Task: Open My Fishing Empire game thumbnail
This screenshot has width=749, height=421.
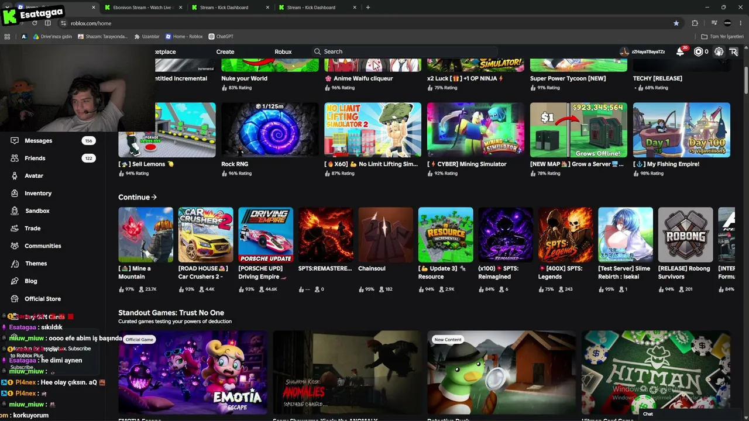Action: [682, 130]
